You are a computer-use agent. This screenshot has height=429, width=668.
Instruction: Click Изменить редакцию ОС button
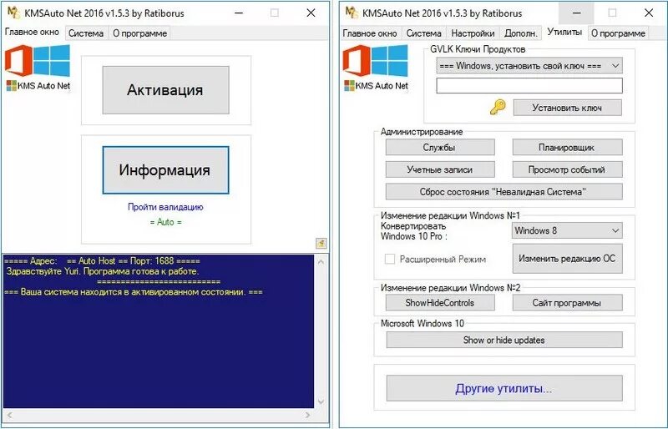click(567, 259)
